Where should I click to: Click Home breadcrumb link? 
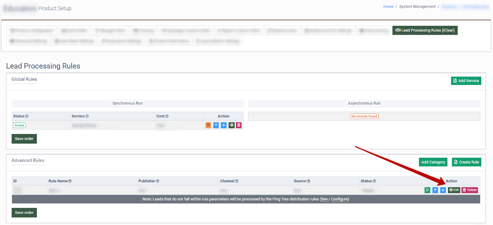click(x=388, y=6)
